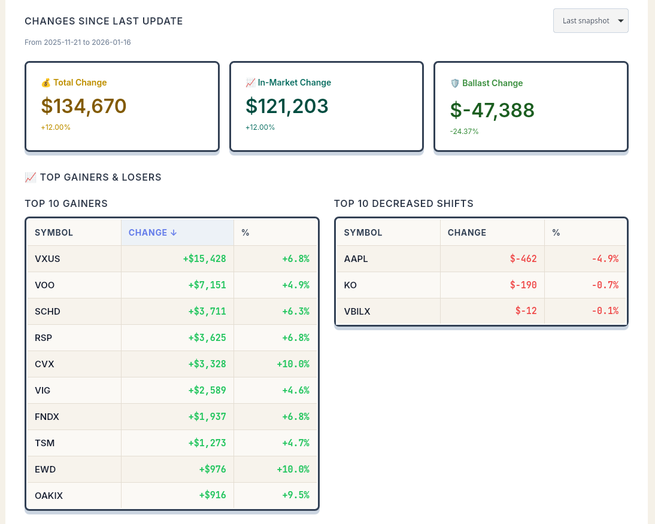The height and width of the screenshot is (524, 655).
Task: Click the Ballast Change card
Action: pos(530,106)
